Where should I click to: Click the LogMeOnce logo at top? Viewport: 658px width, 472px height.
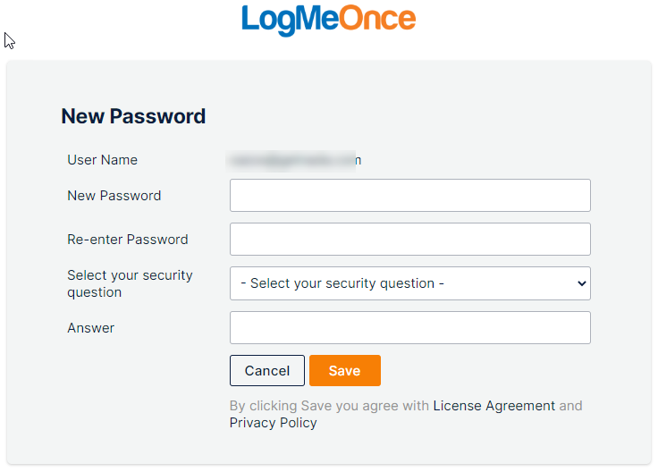[329, 20]
